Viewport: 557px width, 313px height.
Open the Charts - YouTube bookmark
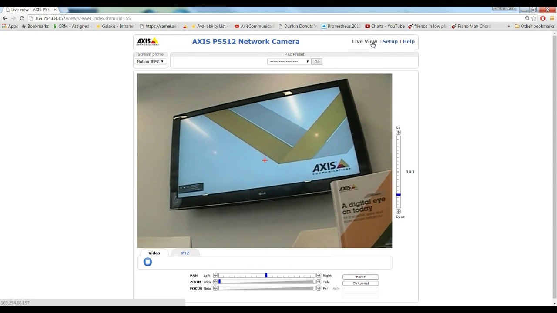[385, 26]
